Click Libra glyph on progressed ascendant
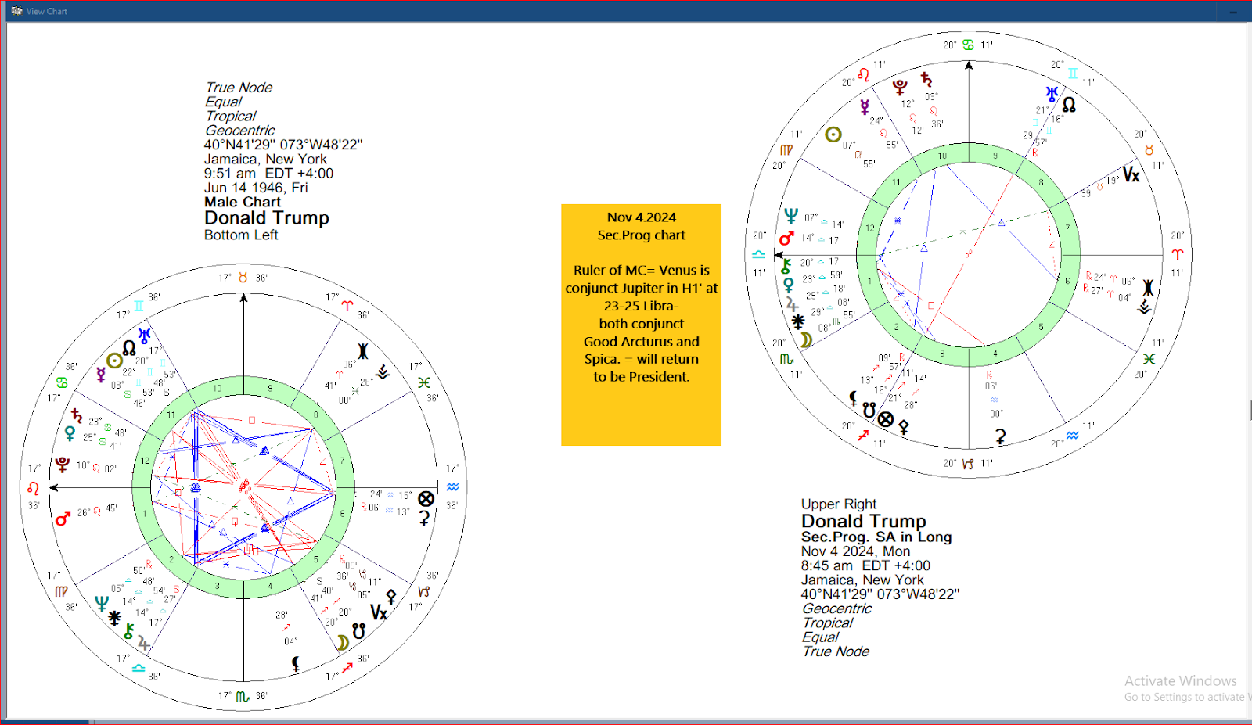Screen dimensions: 1252x725 click(x=758, y=254)
